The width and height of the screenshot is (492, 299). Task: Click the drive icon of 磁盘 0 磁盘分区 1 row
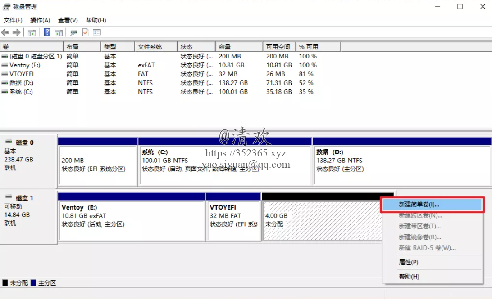[5, 56]
